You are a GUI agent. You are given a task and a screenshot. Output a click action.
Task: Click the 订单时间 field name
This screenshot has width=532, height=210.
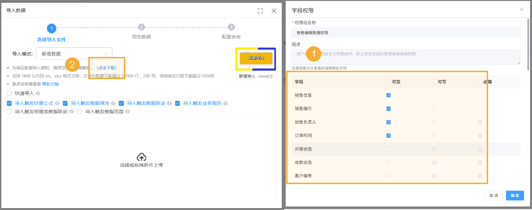(x=303, y=136)
